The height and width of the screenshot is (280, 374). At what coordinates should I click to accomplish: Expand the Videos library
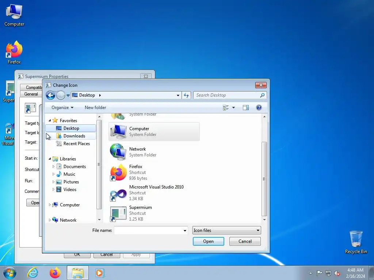click(x=53, y=189)
